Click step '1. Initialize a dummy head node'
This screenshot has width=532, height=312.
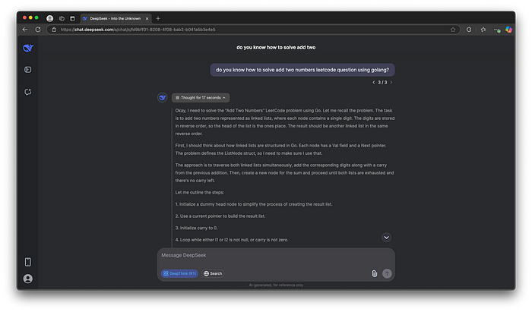[254, 204]
